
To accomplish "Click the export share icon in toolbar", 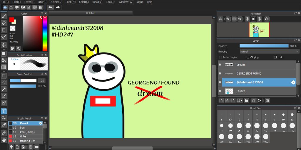I will 11,7.
